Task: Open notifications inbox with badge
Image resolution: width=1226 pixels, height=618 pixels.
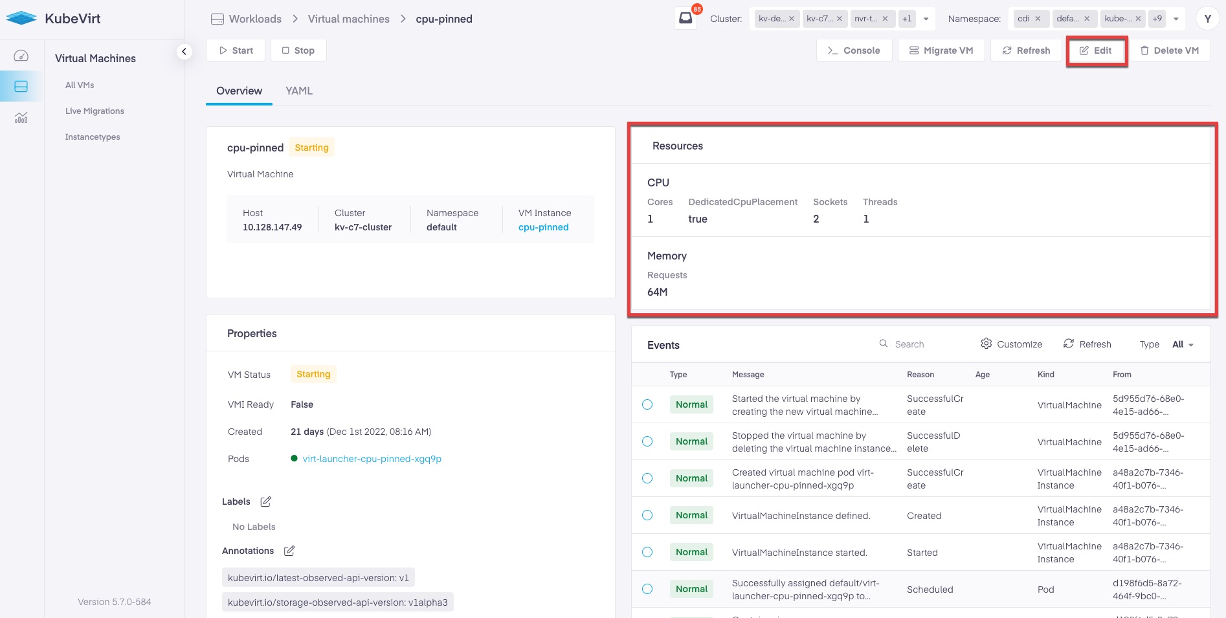Action: tap(685, 18)
